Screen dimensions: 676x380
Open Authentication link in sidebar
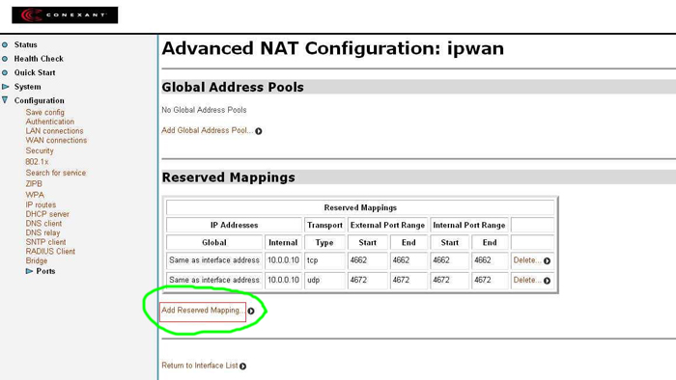click(49, 122)
